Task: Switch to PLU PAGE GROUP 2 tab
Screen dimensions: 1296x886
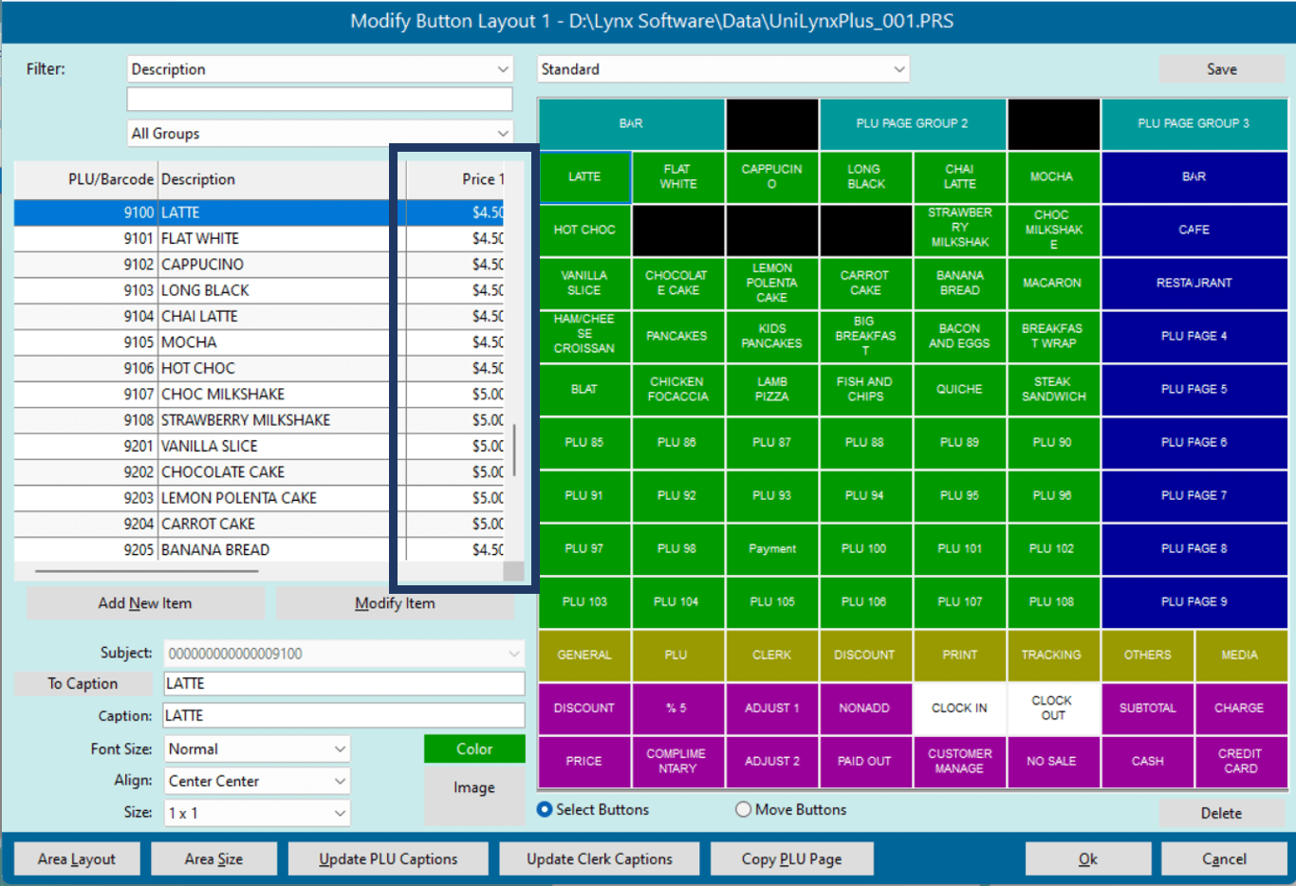Action: (x=912, y=123)
